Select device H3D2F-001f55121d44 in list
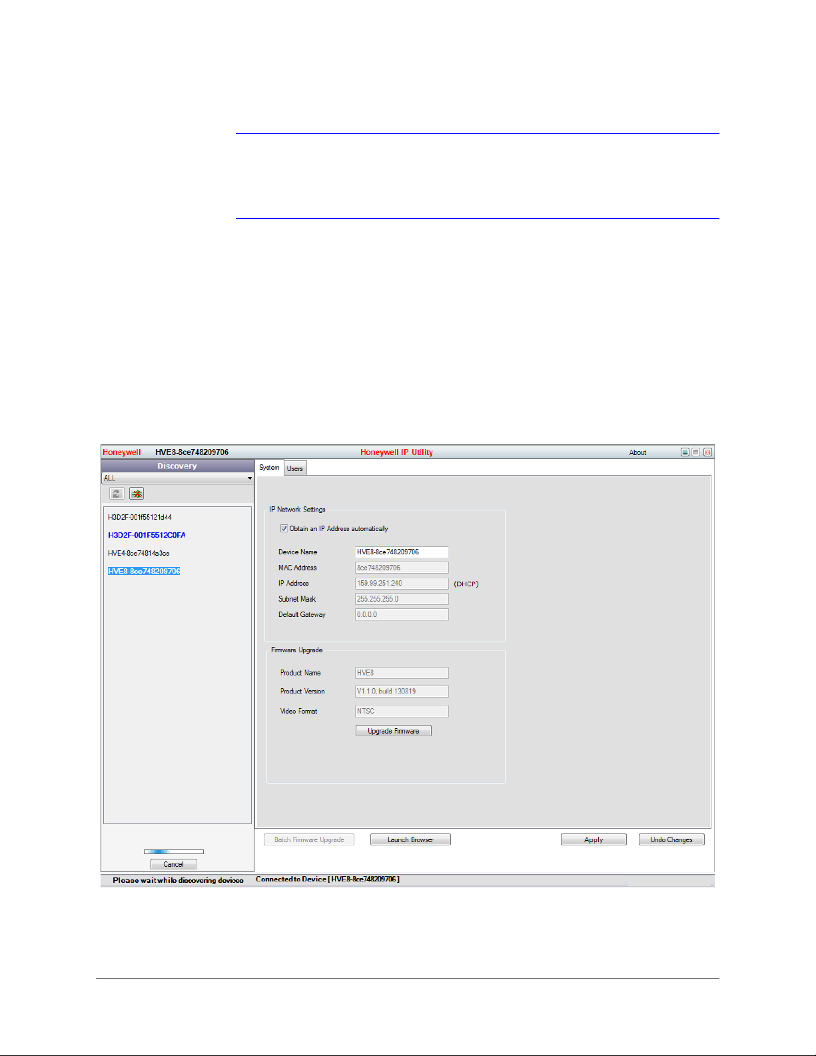 click(140, 517)
